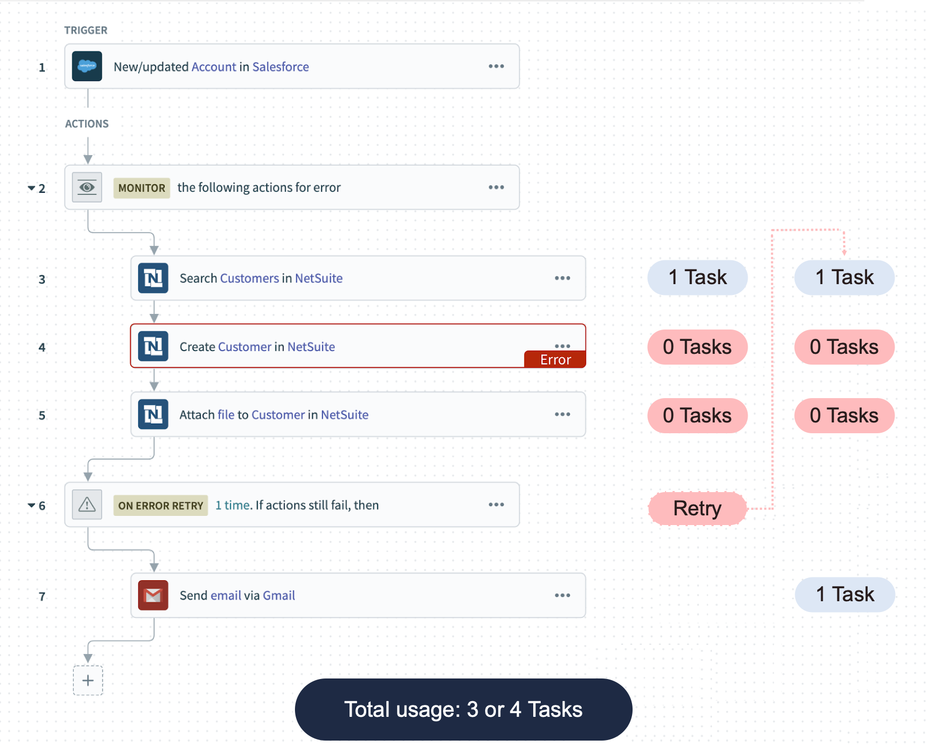
Task: Click the Account link in trigger step
Action: (x=214, y=67)
